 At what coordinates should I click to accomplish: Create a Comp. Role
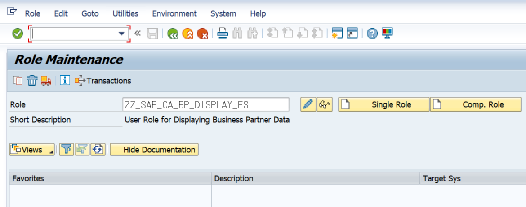(476, 104)
